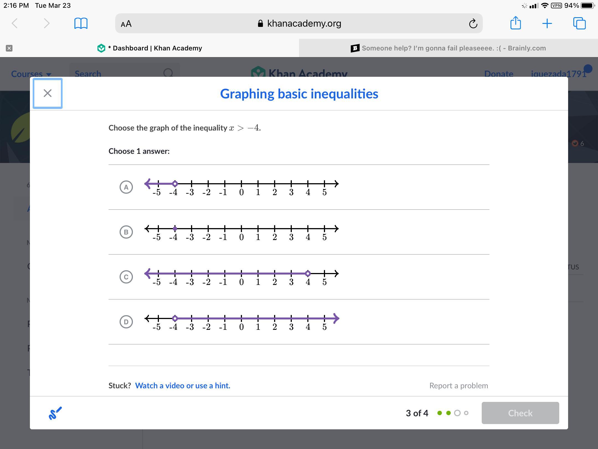Open Watch a video or use a hint
The image size is (598, 449).
pos(182,386)
